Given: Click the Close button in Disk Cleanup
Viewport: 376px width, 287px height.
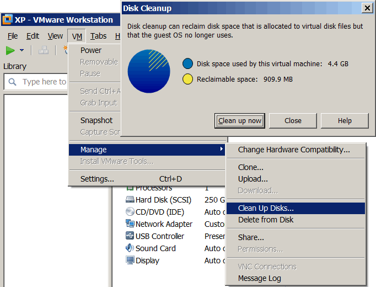Looking at the screenshot, I should coord(293,121).
